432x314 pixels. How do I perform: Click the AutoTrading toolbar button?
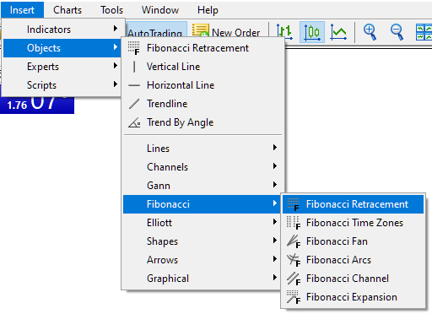click(156, 30)
